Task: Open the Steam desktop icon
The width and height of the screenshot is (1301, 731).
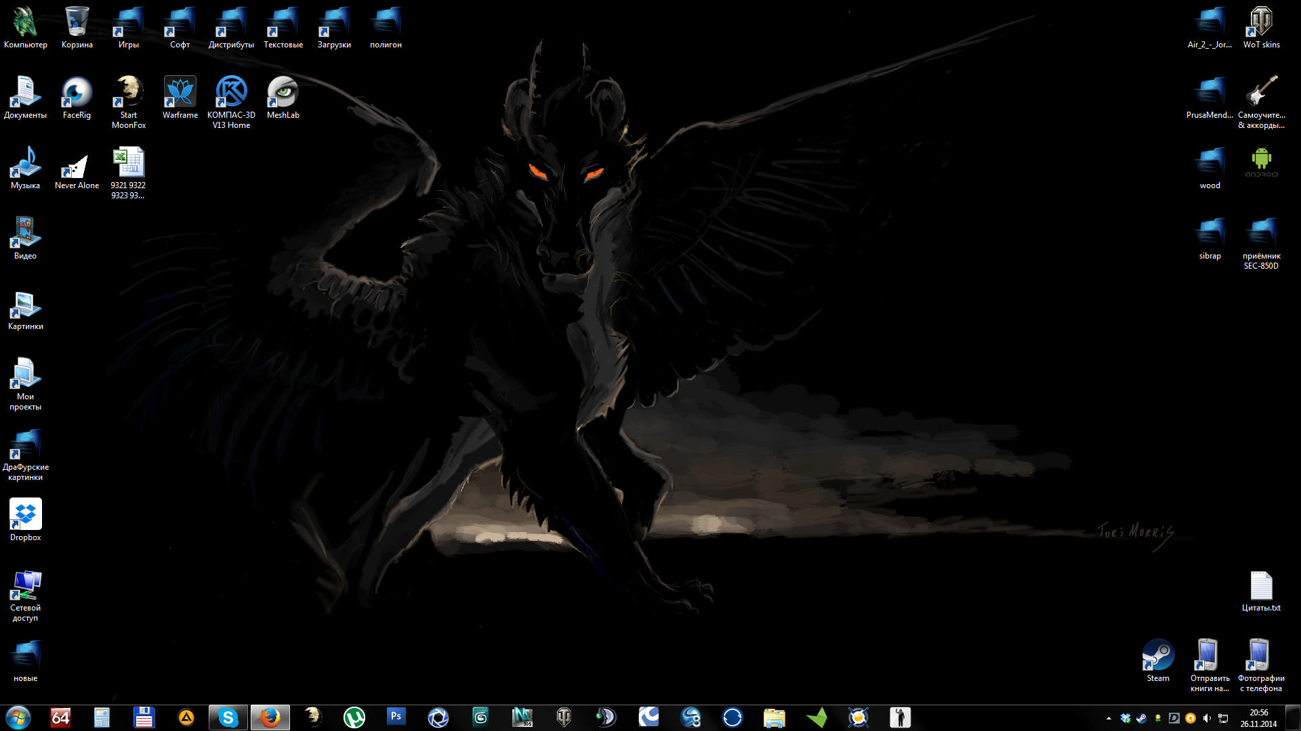Action: 1157,655
